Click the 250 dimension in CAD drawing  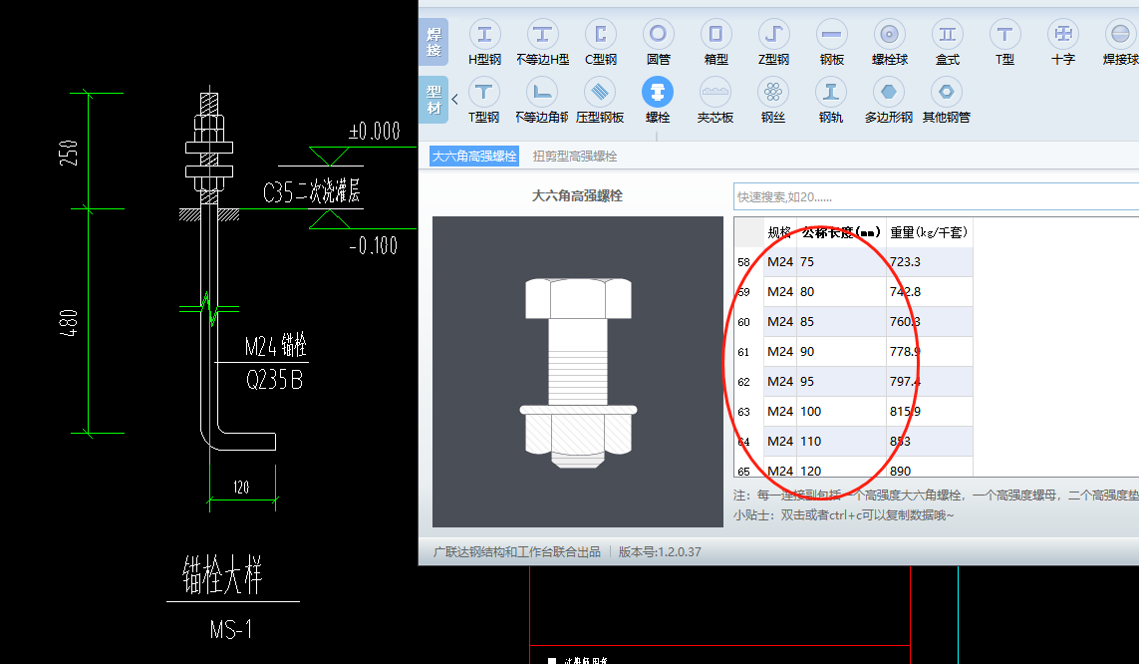pos(69,153)
